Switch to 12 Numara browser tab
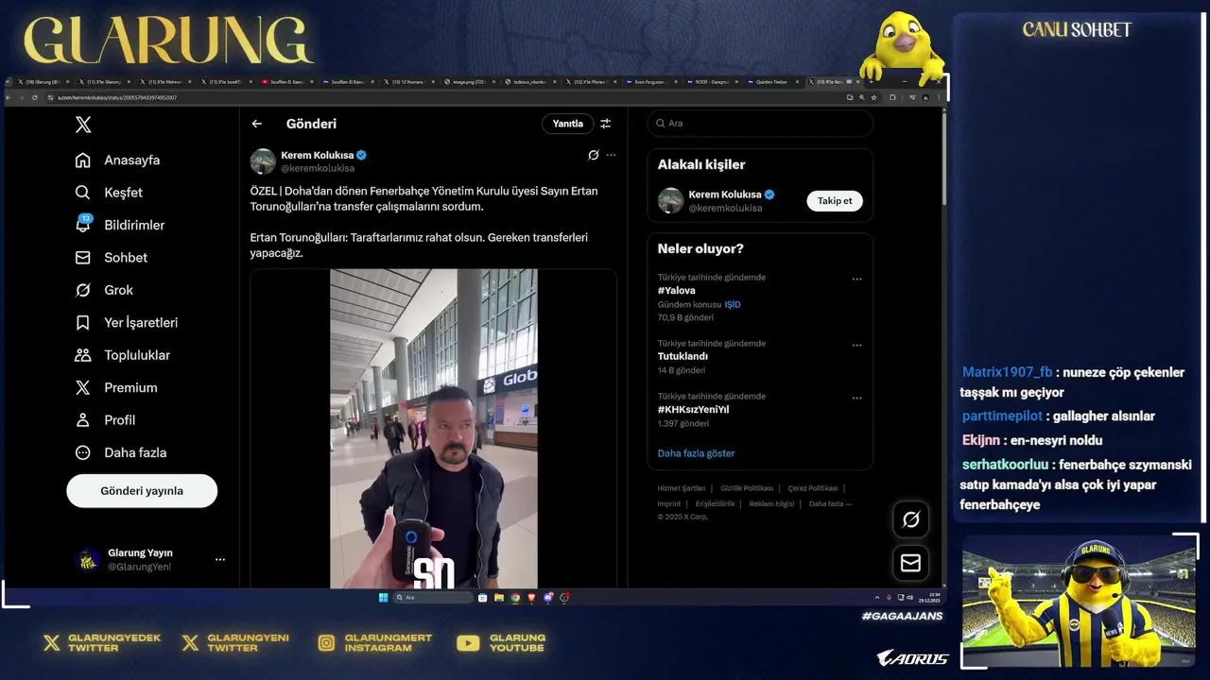The width and height of the screenshot is (1210, 680). pyautogui.click(x=408, y=82)
